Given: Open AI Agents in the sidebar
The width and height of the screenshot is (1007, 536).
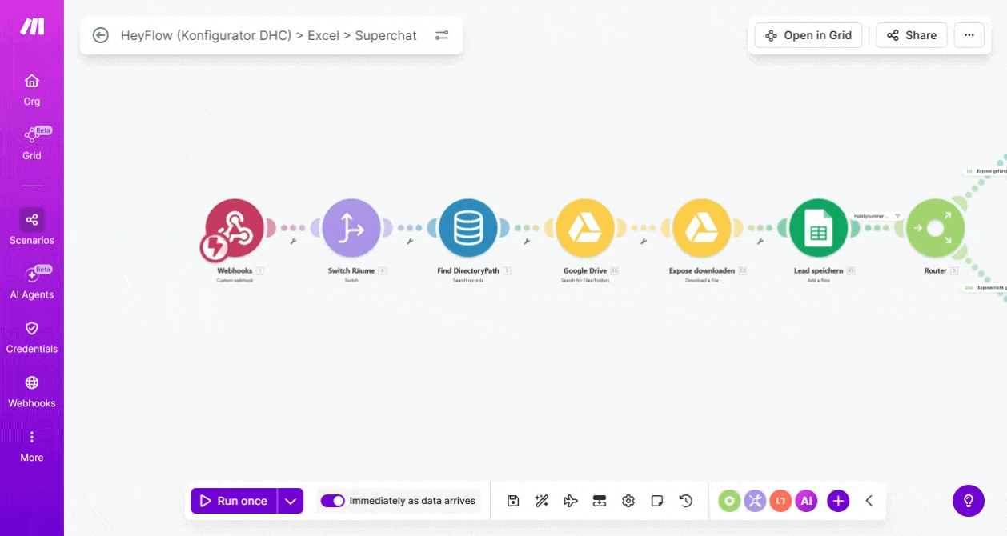Looking at the screenshot, I should pyautogui.click(x=32, y=283).
